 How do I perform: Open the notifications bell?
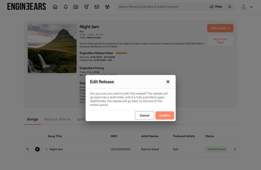pos(65,7)
